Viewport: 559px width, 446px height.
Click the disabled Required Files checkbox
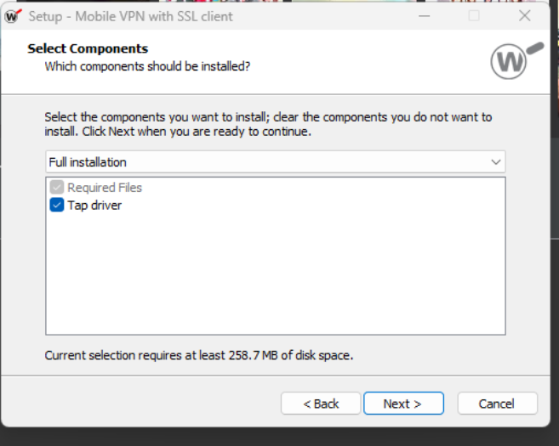tap(57, 188)
